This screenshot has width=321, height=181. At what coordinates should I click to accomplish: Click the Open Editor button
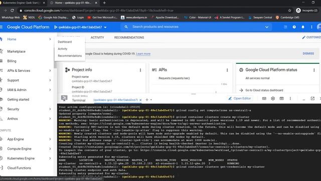[x=240, y=99]
